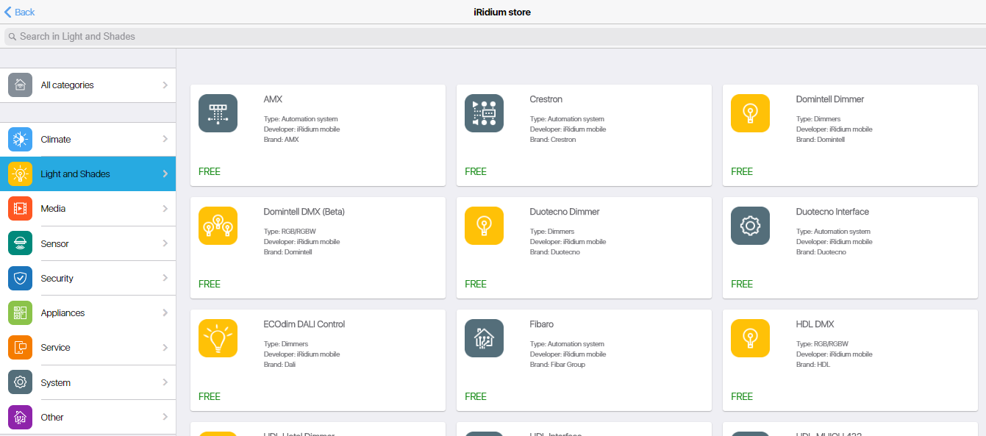Click the Climate category snowflake icon

20,139
